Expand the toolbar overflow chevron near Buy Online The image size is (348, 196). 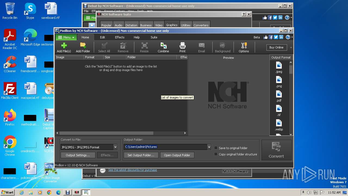291,47
